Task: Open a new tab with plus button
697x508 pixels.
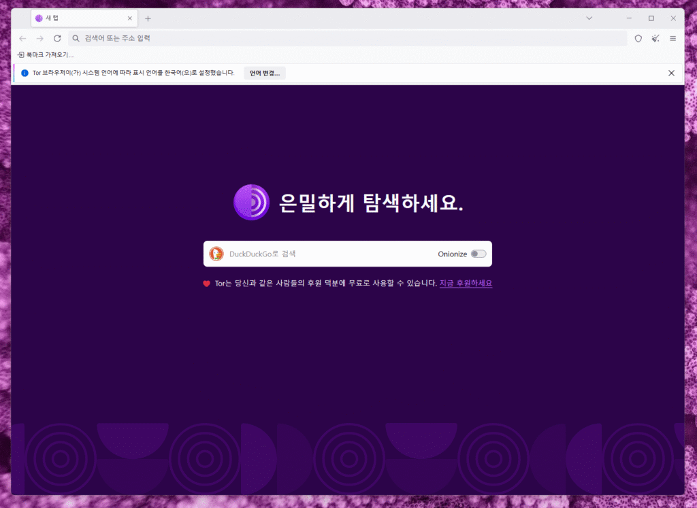Action: click(148, 18)
